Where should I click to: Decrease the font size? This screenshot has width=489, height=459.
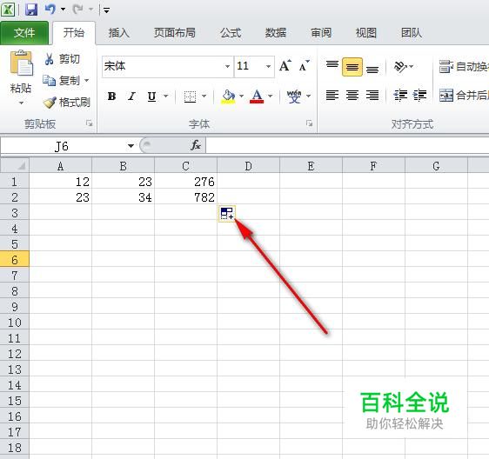click(304, 66)
